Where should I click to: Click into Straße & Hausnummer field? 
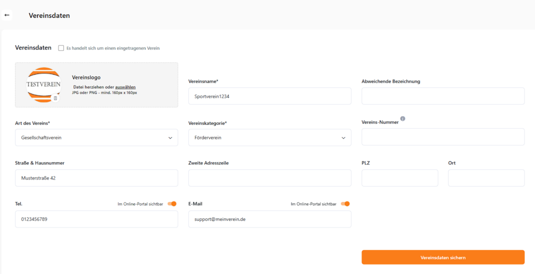(x=97, y=178)
